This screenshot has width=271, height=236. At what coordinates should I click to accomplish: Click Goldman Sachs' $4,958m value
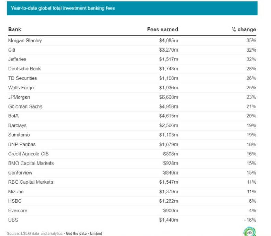(169, 106)
